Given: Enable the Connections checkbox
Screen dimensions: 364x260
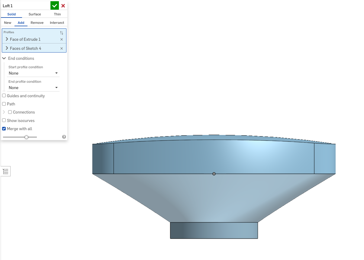Looking at the screenshot, I should click(x=10, y=112).
